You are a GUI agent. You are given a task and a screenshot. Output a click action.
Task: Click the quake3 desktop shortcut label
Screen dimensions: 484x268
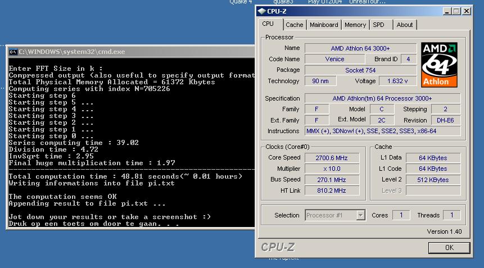(x=283, y=2)
